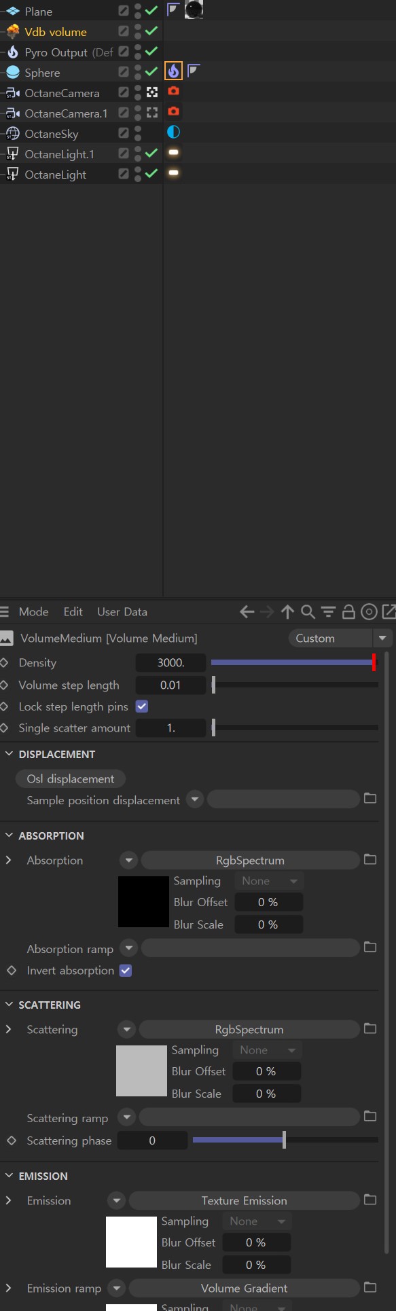The height and width of the screenshot is (1311, 396).
Task: Select the Octane camera tag on OctaneCamera.1
Action: tap(174, 111)
